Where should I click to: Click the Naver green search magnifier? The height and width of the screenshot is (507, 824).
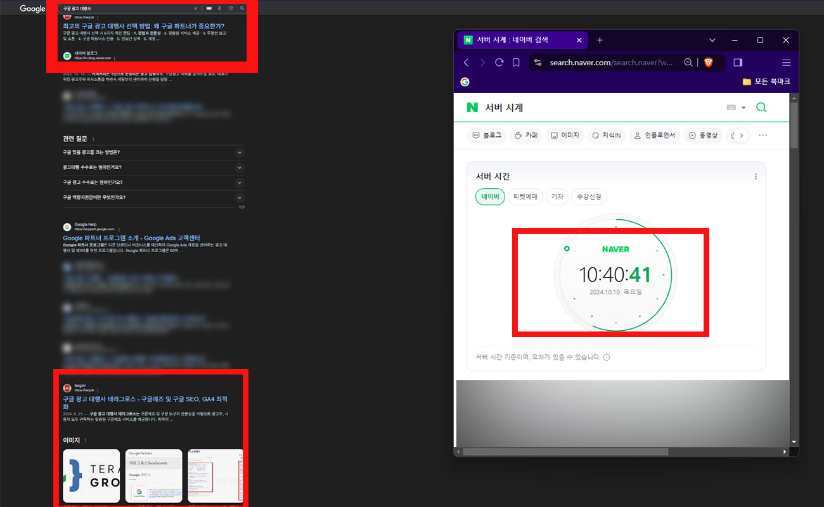[x=761, y=108]
